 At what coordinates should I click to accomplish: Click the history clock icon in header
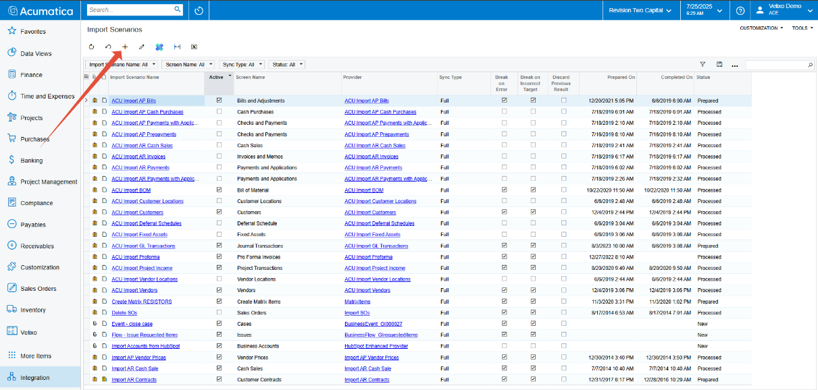point(199,11)
